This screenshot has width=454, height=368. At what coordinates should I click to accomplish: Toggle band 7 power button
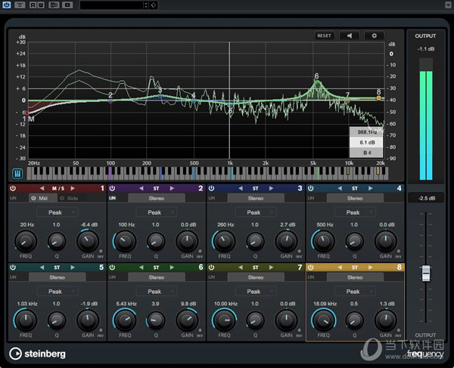[211, 267]
